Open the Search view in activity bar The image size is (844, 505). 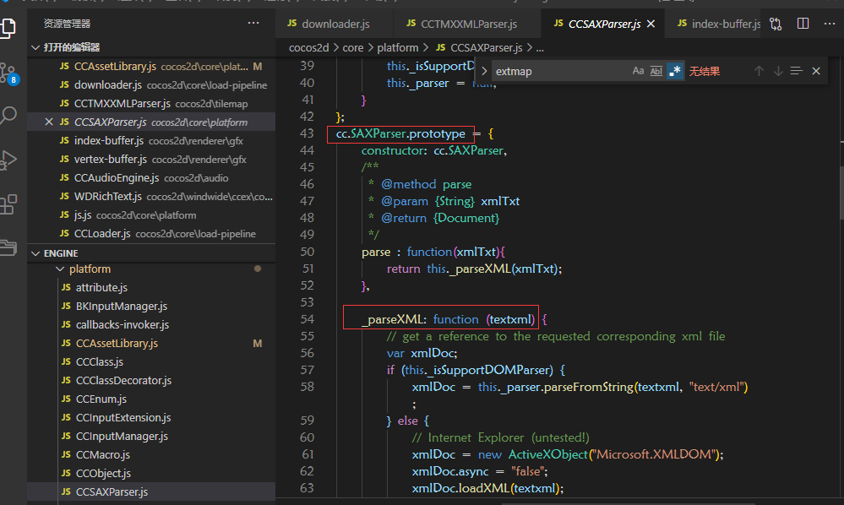click(8, 116)
